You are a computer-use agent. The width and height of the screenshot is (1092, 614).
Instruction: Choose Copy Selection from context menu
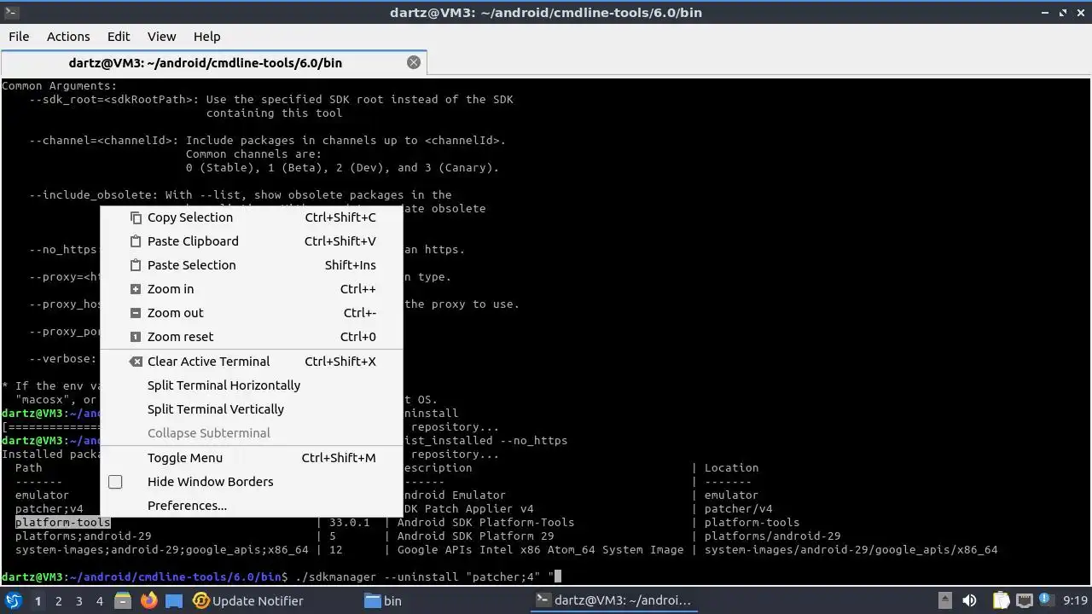tap(252, 217)
